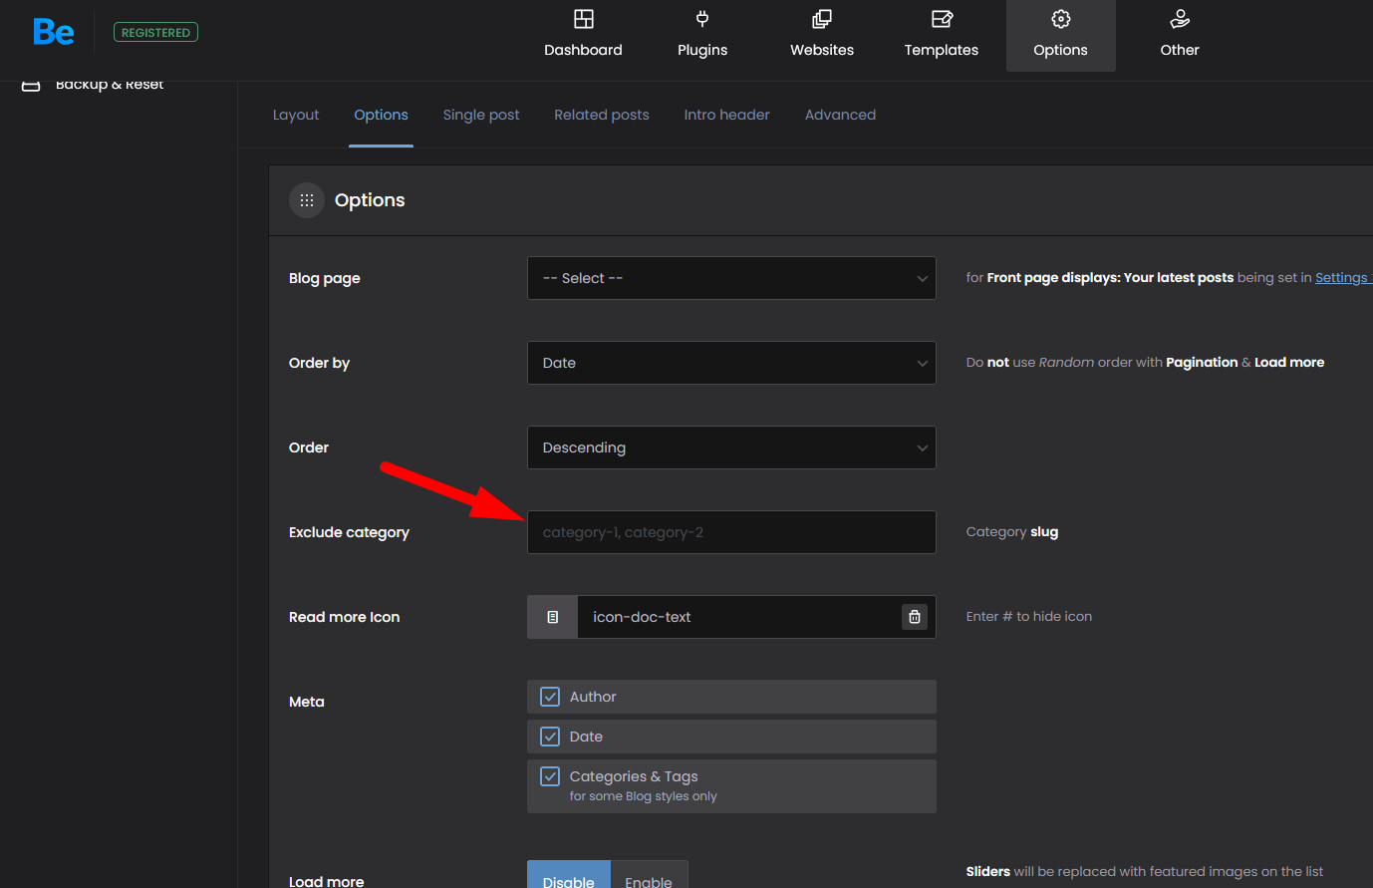Click the Other hand icon
Image resolution: width=1373 pixels, height=888 pixels.
click(x=1180, y=19)
